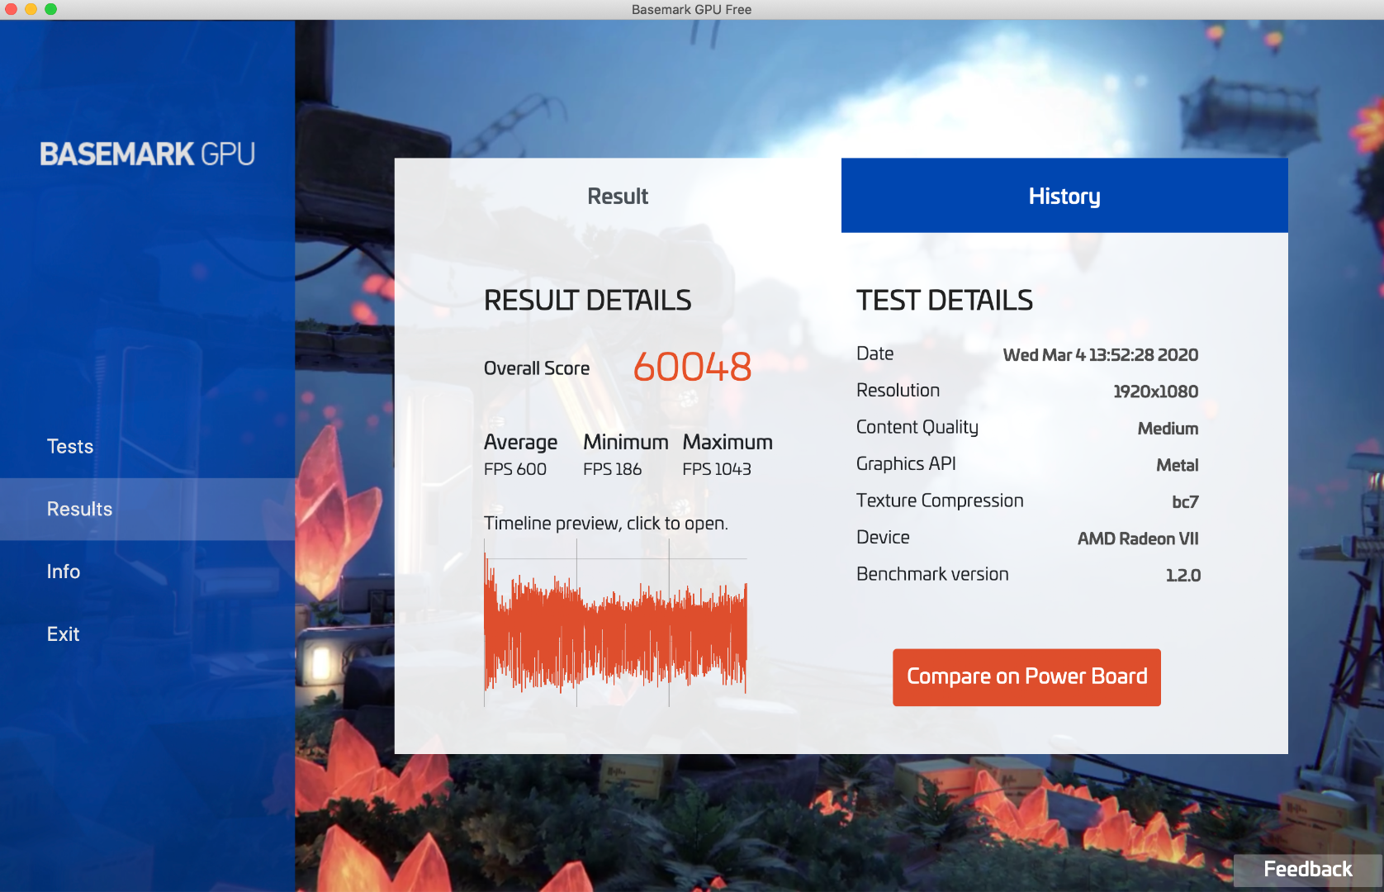Click the TEST DETAILS heading
The height and width of the screenshot is (892, 1384).
[x=945, y=301]
